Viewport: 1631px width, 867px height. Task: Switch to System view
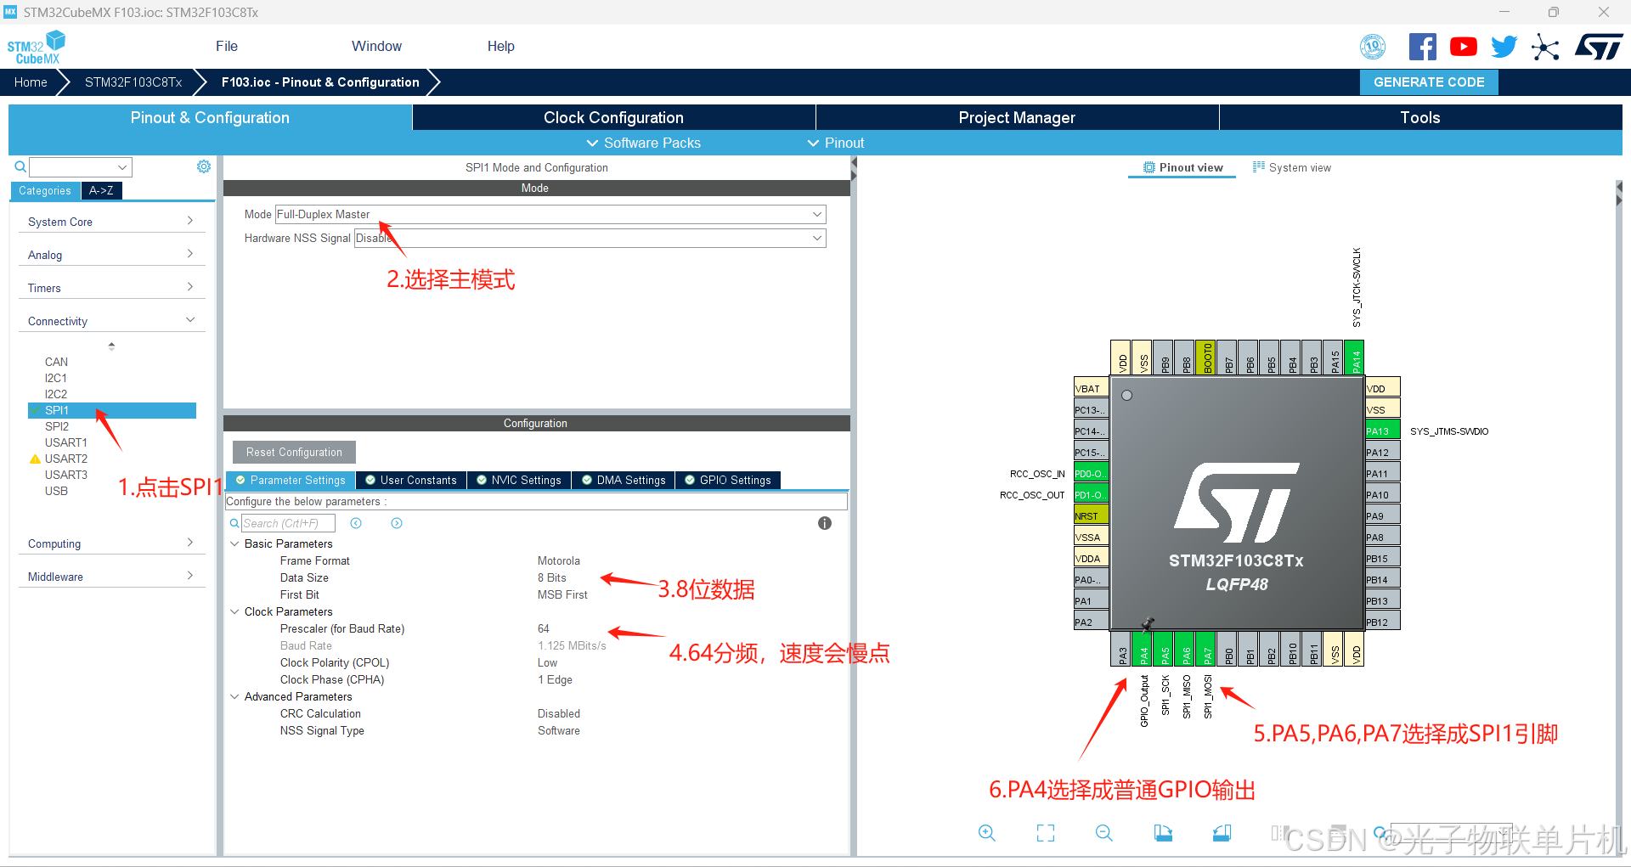click(1291, 167)
